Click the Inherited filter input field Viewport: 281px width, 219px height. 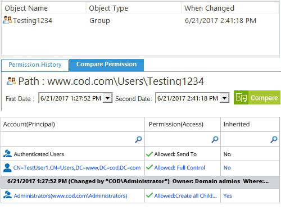pyautogui.click(x=250, y=139)
